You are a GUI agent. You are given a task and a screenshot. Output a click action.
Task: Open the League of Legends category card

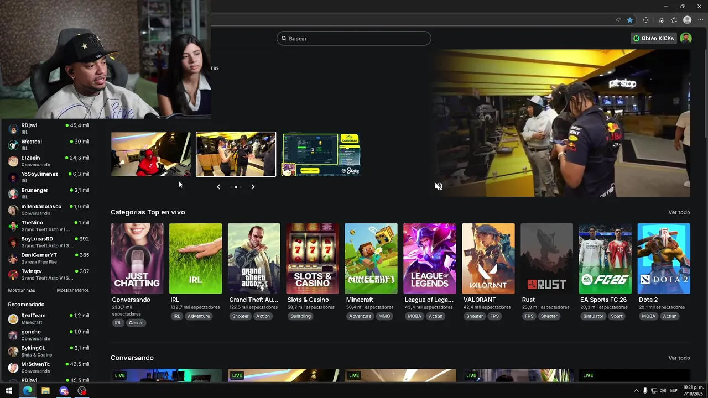pos(430,258)
